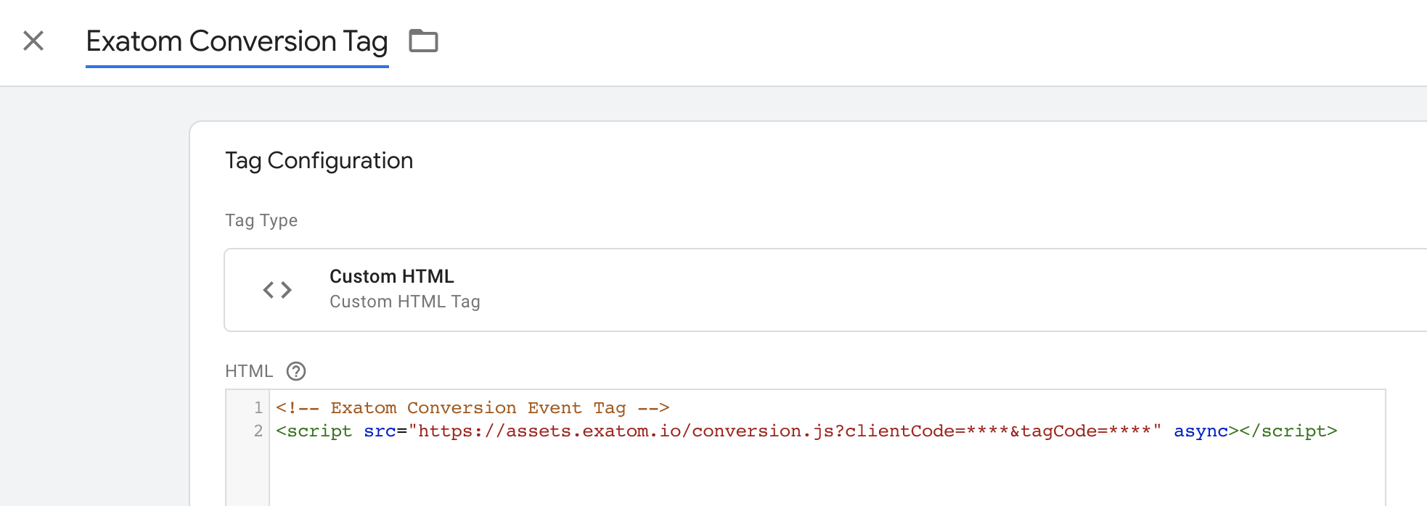Click line number 1 in editor gutter
Viewport: 1427px width, 506px height.
[x=258, y=407]
